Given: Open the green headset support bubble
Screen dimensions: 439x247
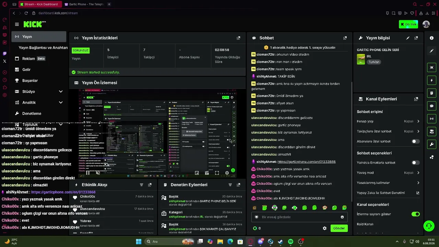Looking at the screenshot, I should [429, 226].
